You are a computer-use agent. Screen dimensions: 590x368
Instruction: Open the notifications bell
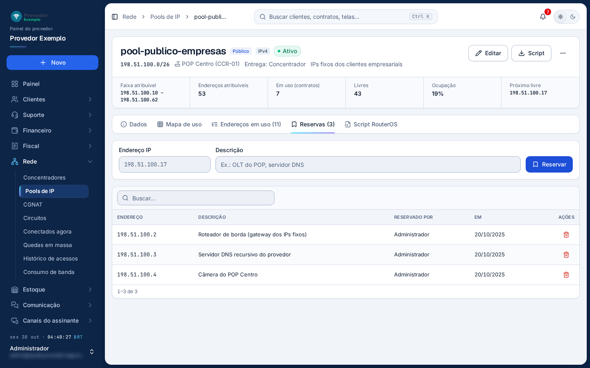(x=543, y=17)
